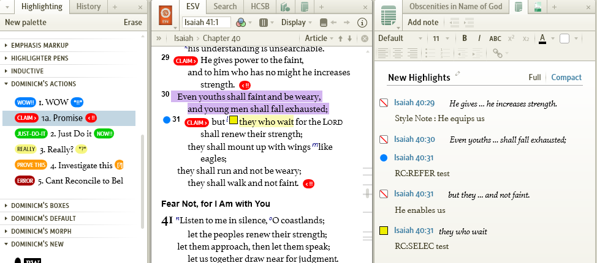Image resolution: width=597 pixels, height=263 pixels.
Task: Jump to next article with down arrow
Action: pos(349,38)
